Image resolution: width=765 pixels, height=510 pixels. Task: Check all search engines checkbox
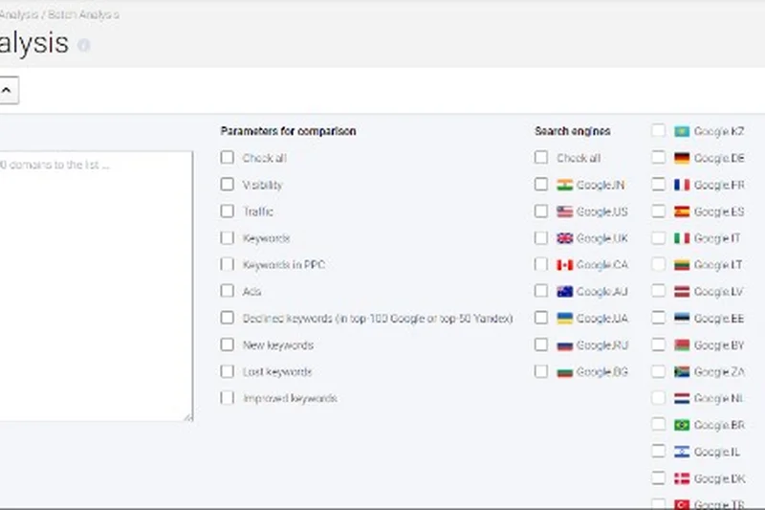(x=542, y=158)
